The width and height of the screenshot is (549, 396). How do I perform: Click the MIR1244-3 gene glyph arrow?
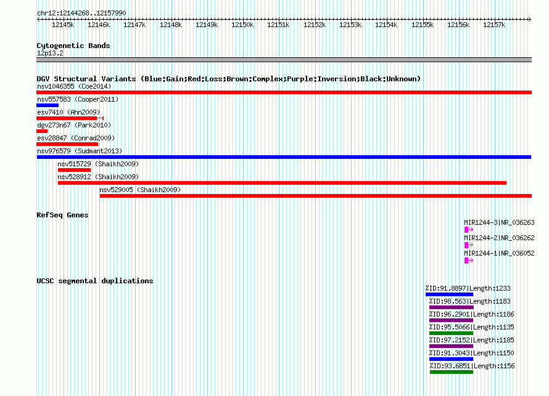point(468,230)
